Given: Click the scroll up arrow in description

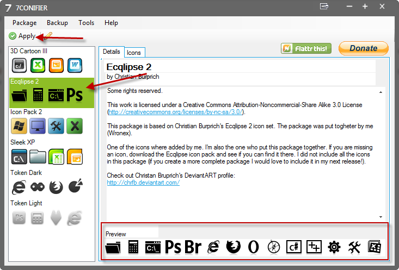Looking at the screenshot, I should (380, 92).
